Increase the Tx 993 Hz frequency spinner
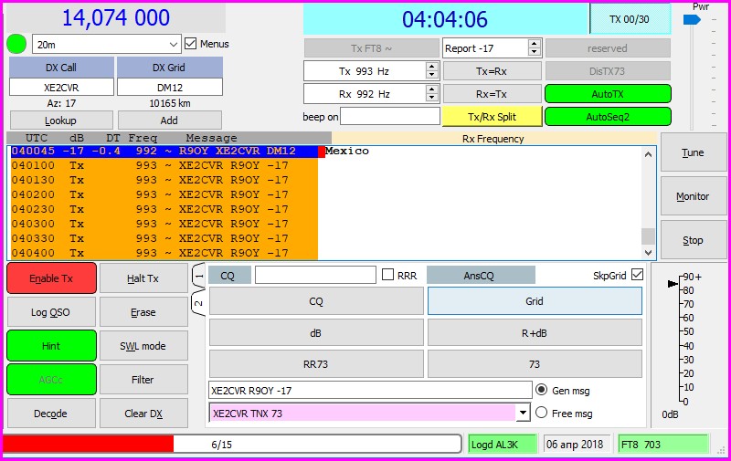This screenshot has width=731, height=461. pos(431,67)
